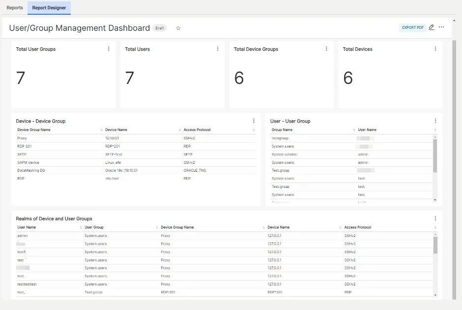Sort by Access Protocol in Device - Device Group table
The image size is (462, 310).
click(x=254, y=130)
